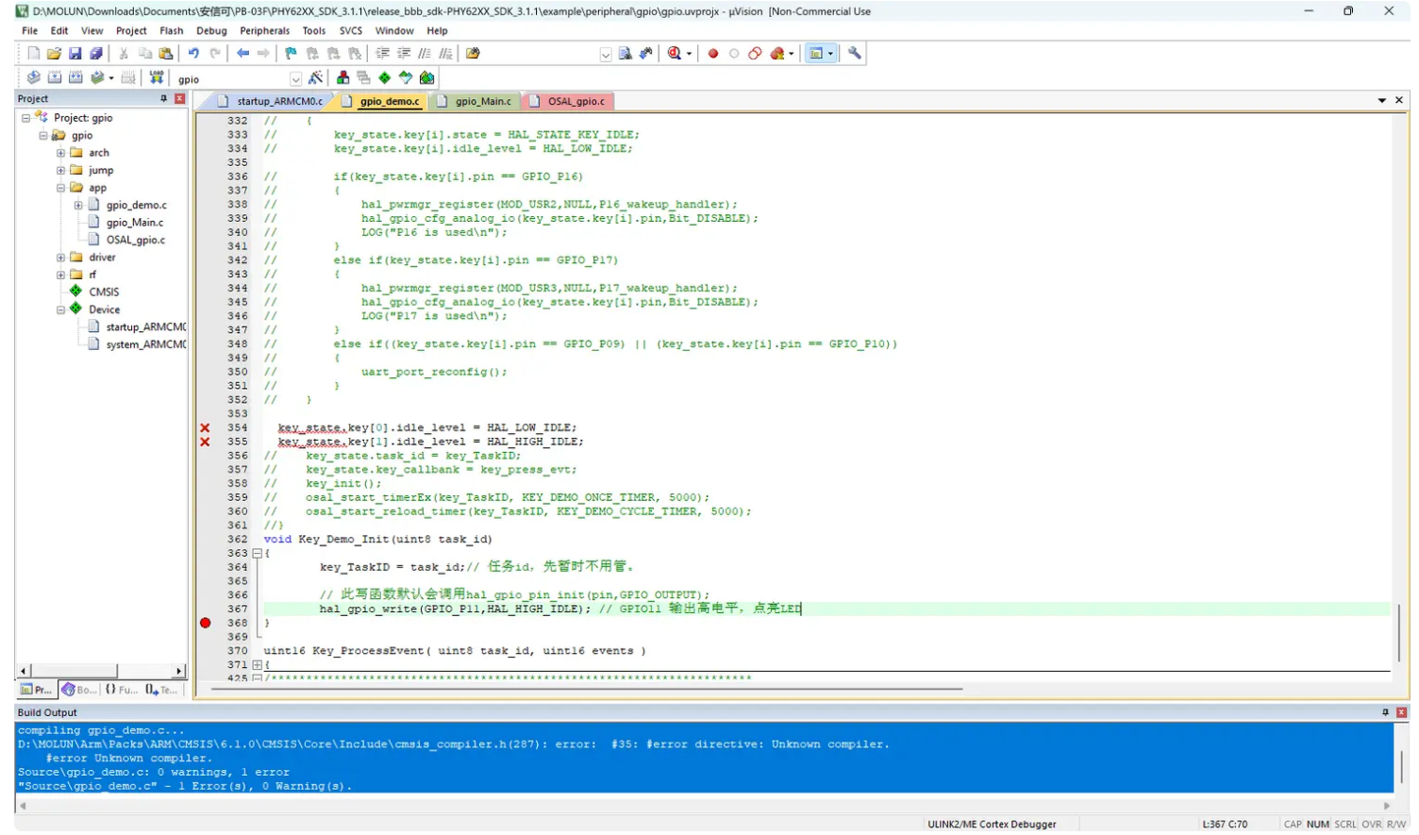This screenshot has height=835, width=1419.
Task: Navigate backwards with blue left arrow
Action: 242,54
